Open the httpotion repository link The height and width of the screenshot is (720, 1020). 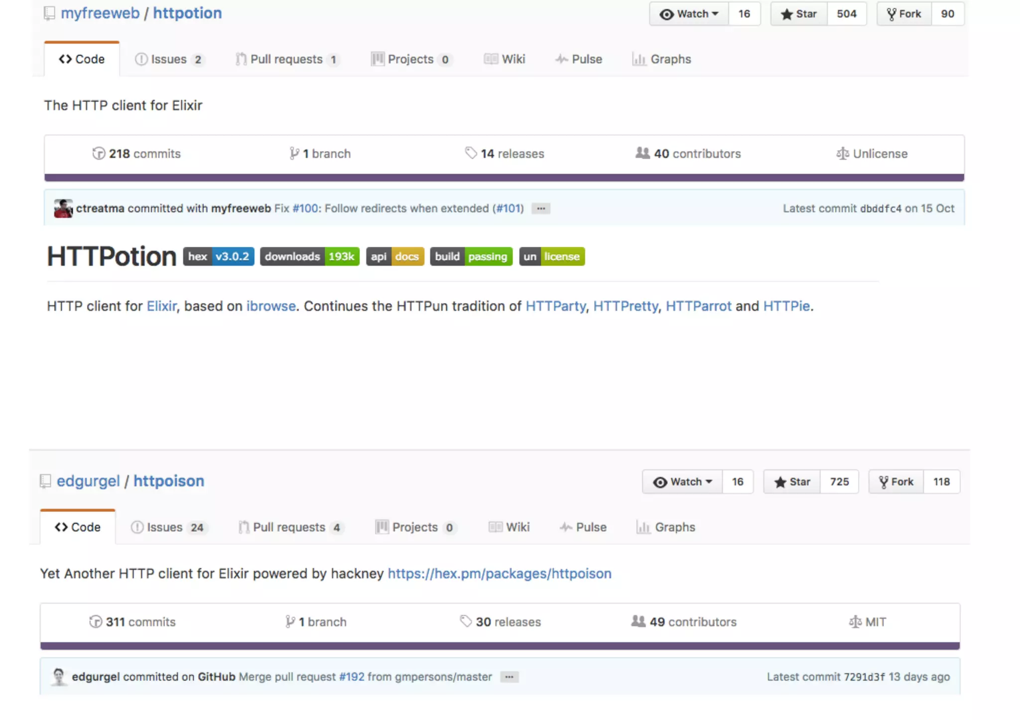point(187,13)
